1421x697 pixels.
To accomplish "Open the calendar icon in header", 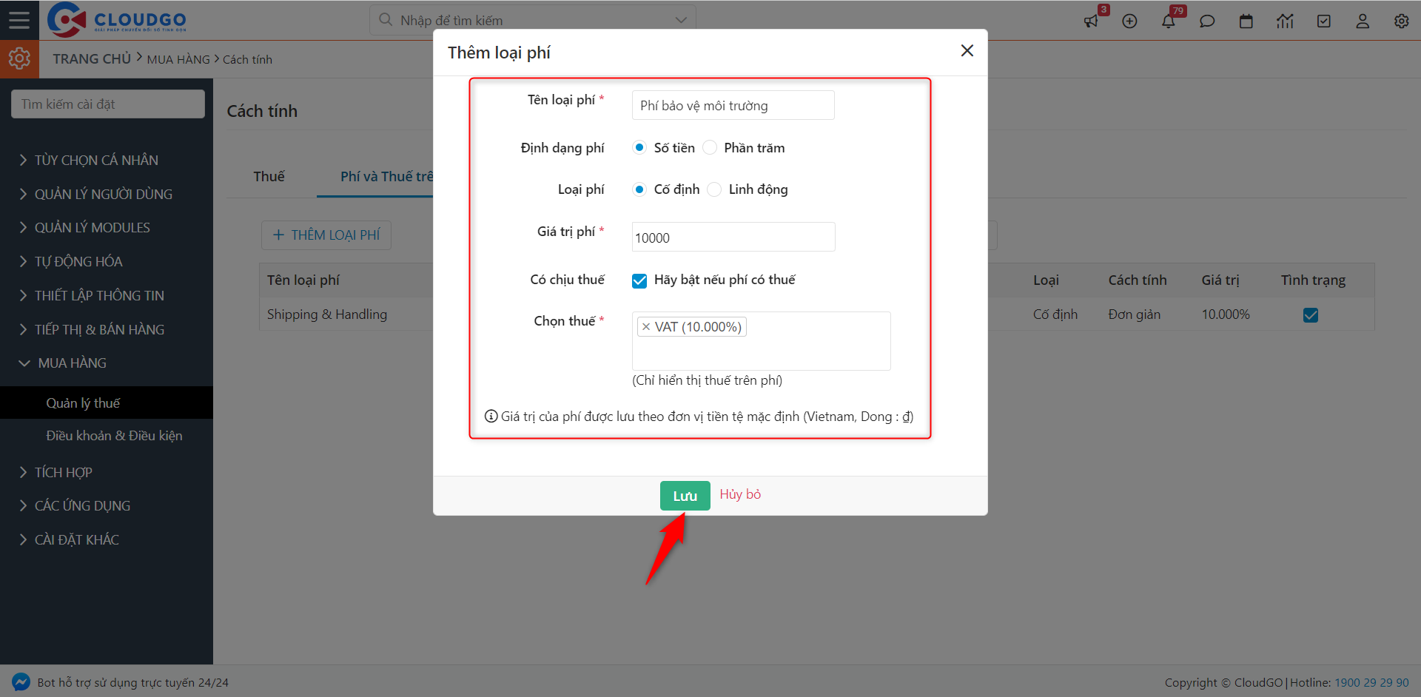I will click(1246, 21).
